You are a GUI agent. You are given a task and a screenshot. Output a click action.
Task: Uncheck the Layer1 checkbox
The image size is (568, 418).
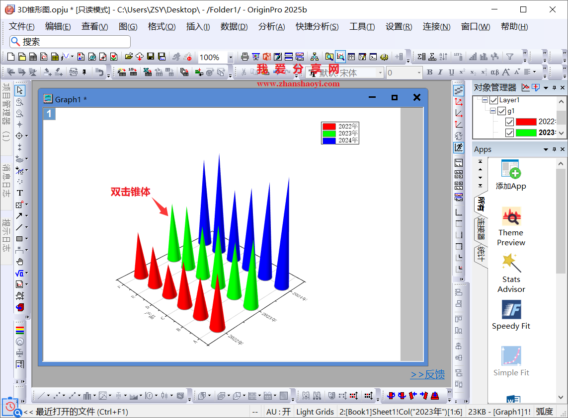493,100
